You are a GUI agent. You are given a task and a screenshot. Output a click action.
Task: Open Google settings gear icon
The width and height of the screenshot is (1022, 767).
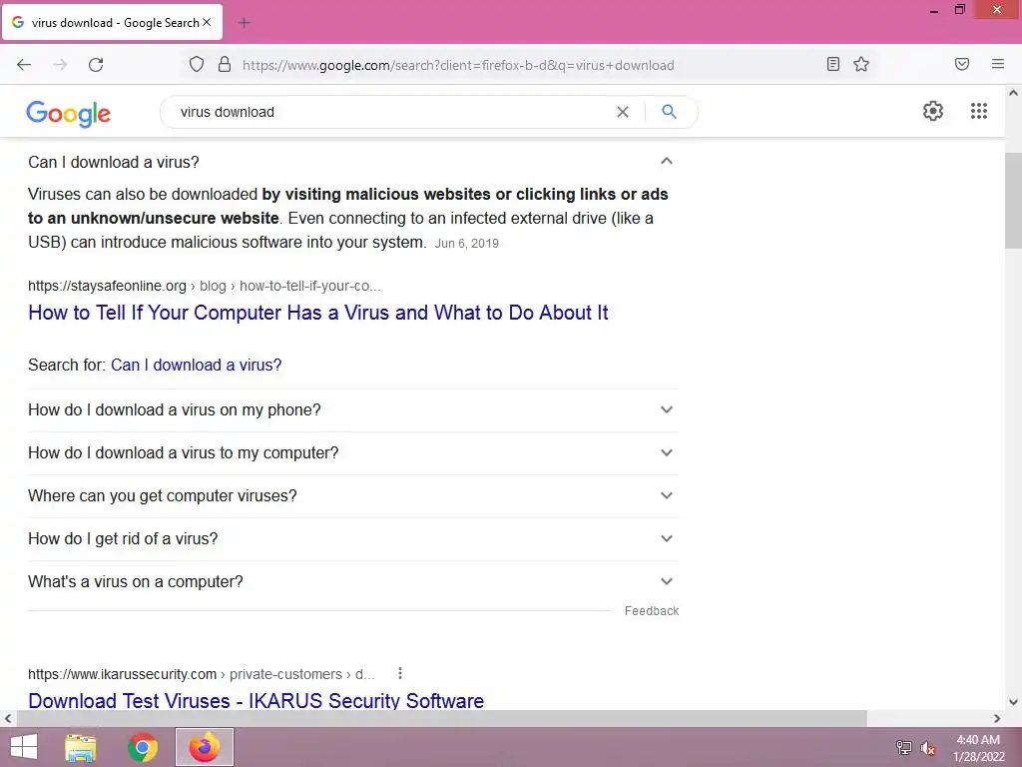point(933,111)
